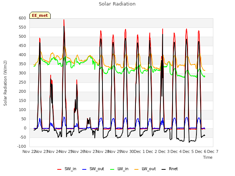235x176 pixels.
Task: Click the 100 y-axis tick label
Action: 22,110
